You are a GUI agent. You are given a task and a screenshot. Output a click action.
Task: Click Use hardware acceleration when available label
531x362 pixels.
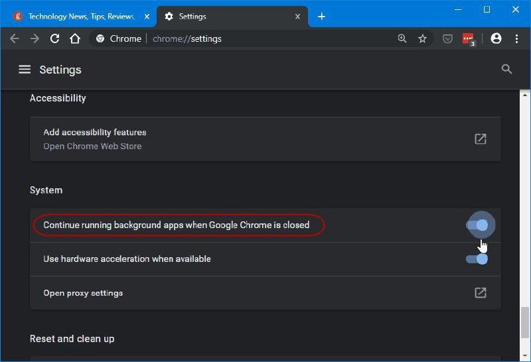[127, 259]
